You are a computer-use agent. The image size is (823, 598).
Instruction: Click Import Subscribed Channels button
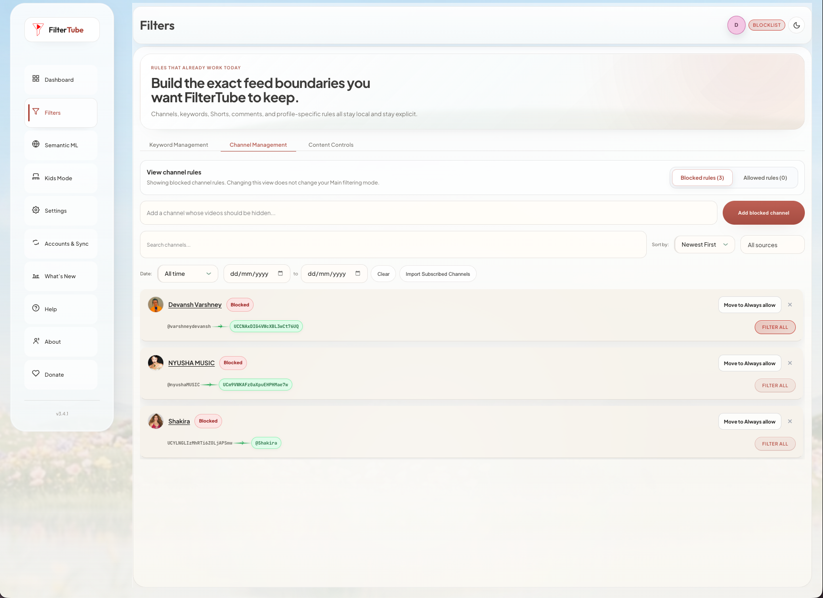(438, 274)
